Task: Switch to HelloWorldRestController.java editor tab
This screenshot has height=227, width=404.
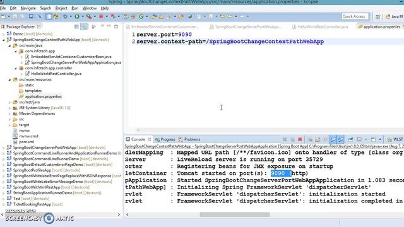Action: [320, 26]
